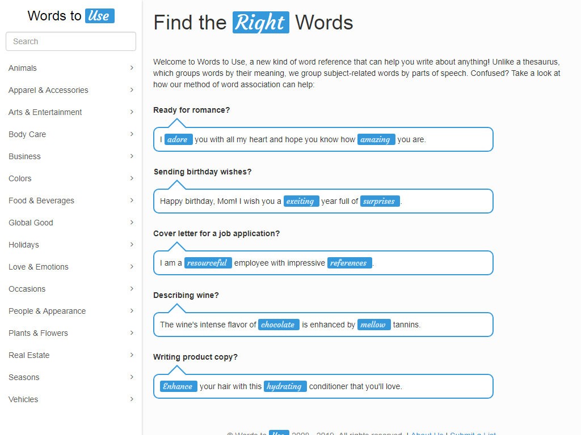581x435 pixels.
Task: Click the highlighted word chocolate
Action: (x=279, y=325)
